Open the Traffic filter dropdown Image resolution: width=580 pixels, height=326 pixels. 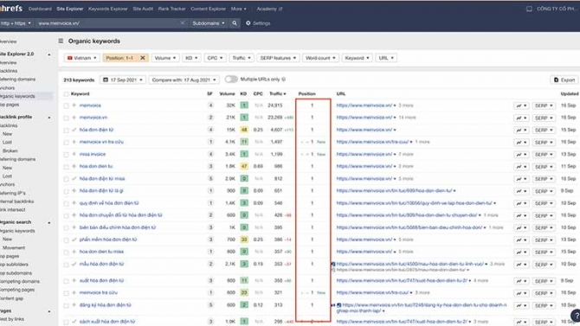pos(242,58)
